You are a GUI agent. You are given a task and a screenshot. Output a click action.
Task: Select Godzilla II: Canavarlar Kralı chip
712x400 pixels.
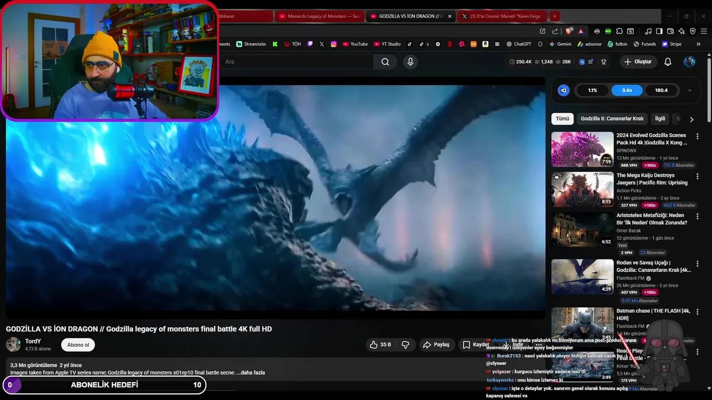612,119
